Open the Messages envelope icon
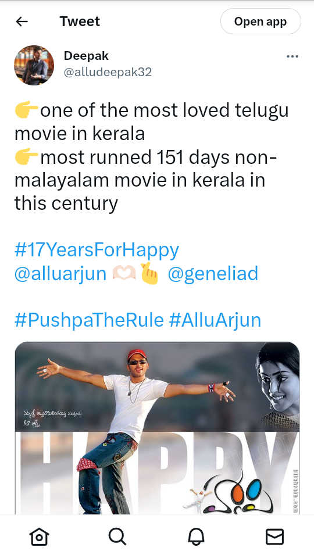Screen dimensions: 314x558 (275, 536)
